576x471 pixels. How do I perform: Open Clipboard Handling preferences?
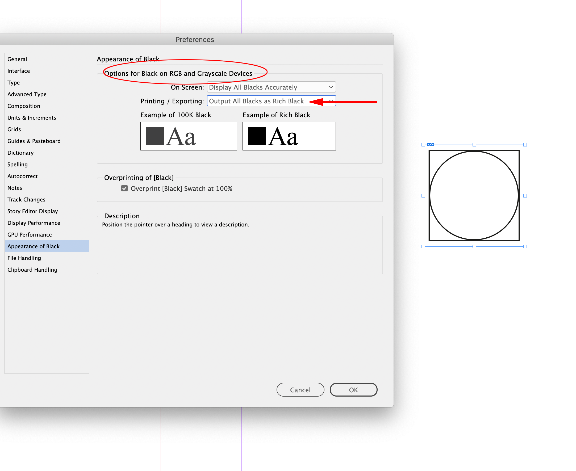(x=32, y=270)
